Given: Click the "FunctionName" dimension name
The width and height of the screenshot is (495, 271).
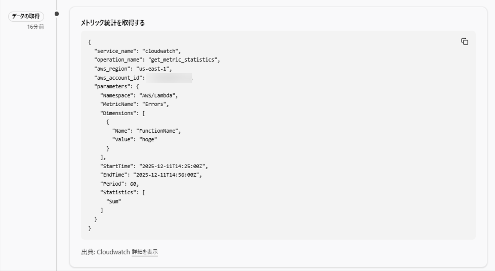Looking at the screenshot, I should tap(157, 131).
